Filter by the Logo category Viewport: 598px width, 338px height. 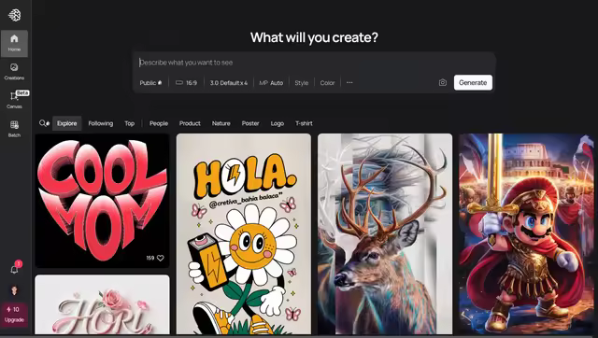pos(278,123)
